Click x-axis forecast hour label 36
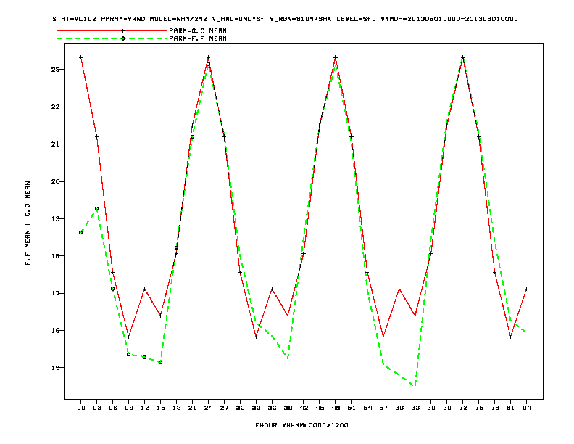Screen dimensions: 574x444 [x=272, y=408]
